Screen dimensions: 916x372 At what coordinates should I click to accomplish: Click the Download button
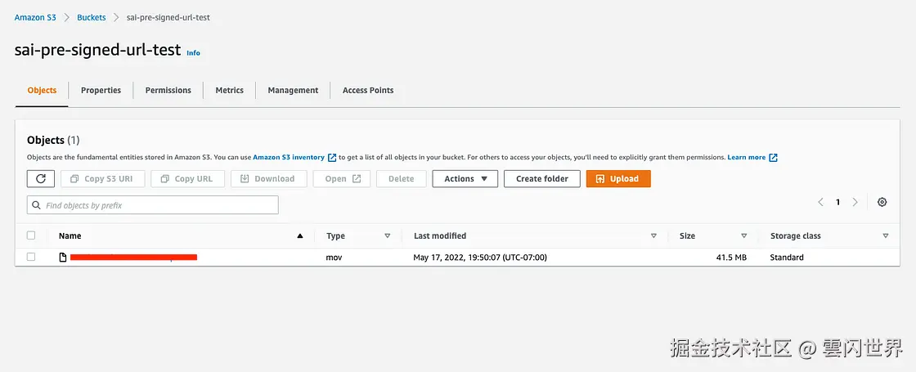[269, 179]
